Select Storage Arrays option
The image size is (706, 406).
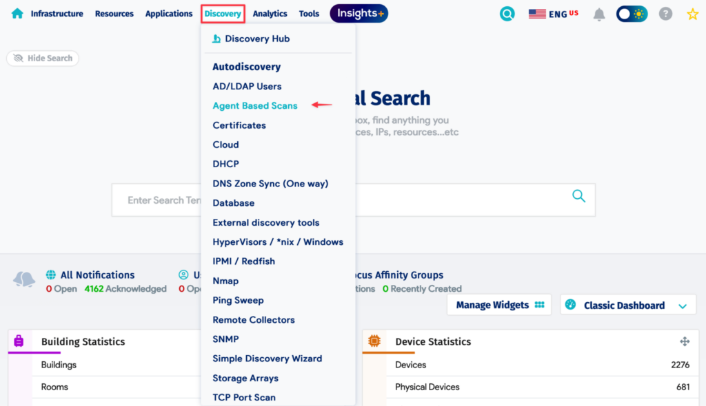point(245,378)
